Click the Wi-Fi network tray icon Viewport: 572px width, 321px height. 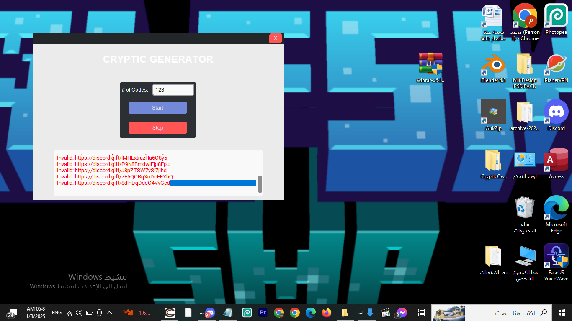pyautogui.click(x=70, y=313)
